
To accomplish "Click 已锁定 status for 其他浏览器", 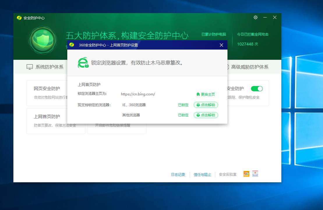I will [183, 115].
